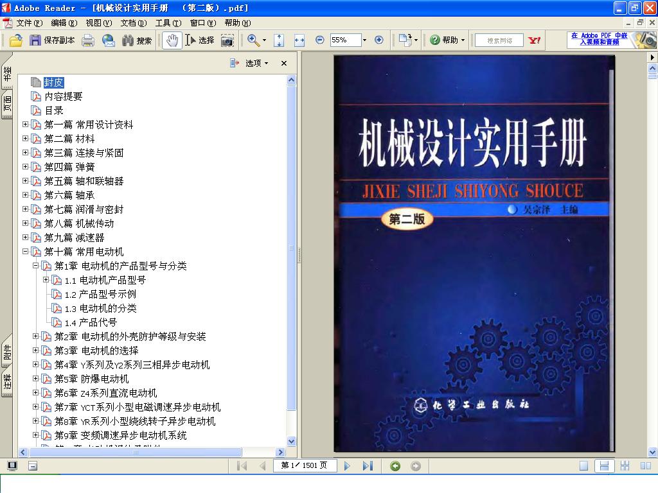Open the zoom percentage dropdown arrow

pos(364,40)
